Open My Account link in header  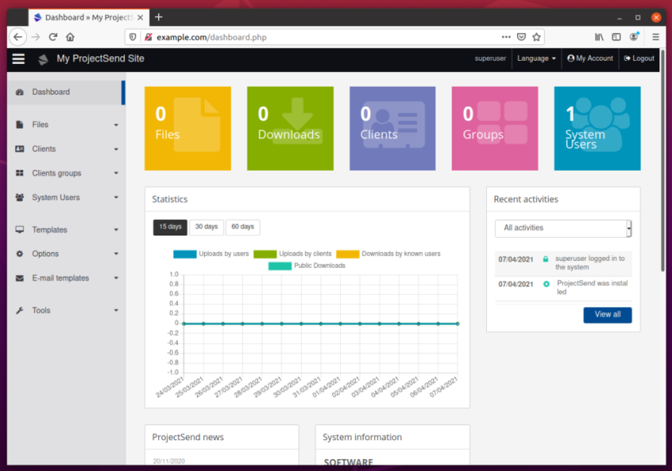tap(590, 58)
